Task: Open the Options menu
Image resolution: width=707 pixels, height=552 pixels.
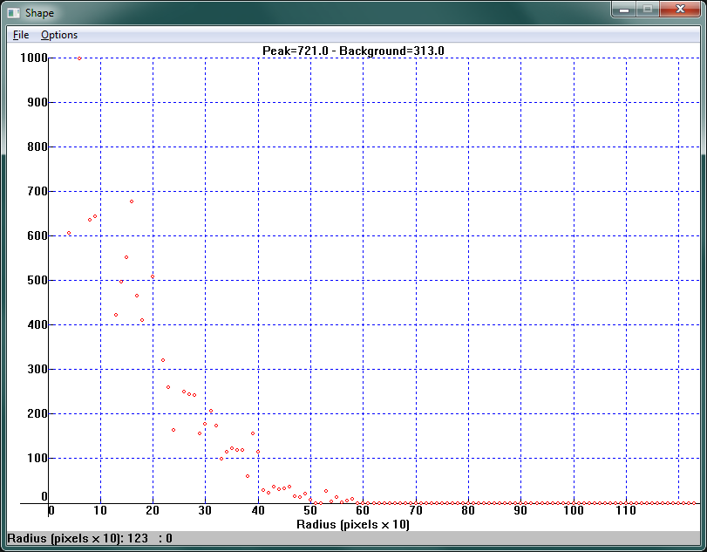Action: (x=59, y=35)
